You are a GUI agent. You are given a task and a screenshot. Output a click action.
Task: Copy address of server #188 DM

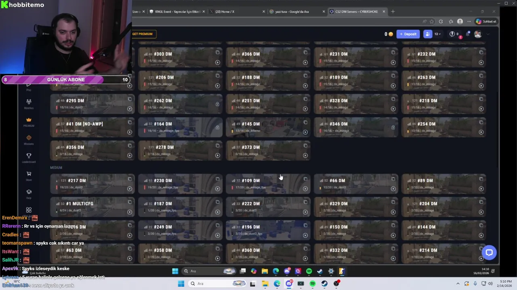click(305, 76)
